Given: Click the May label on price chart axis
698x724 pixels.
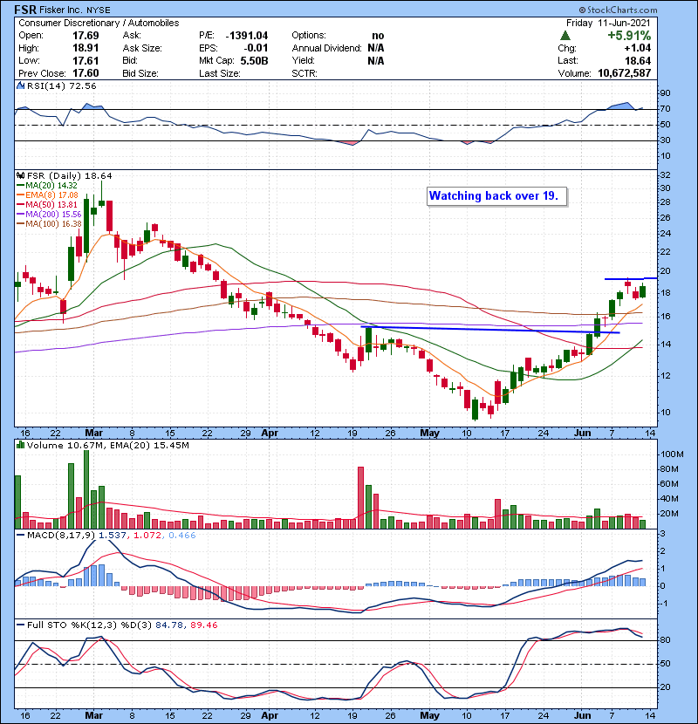Looking at the screenshot, I should (x=429, y=433).
